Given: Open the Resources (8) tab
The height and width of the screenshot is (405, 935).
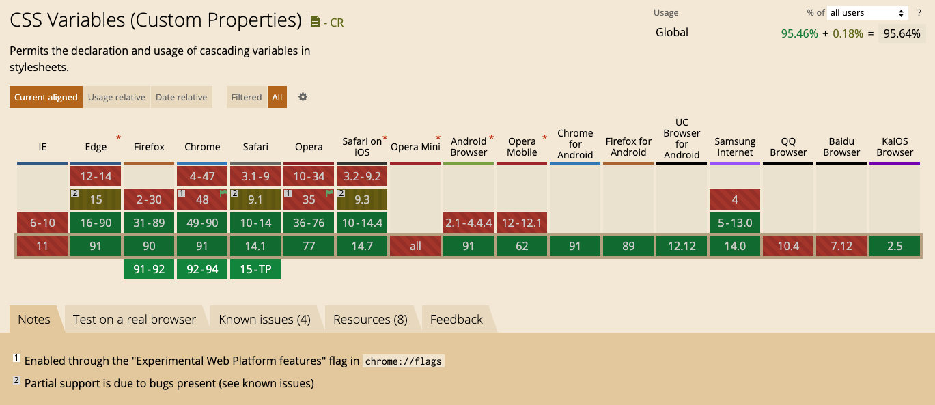Looking at the screenshot, I should 370,319.
